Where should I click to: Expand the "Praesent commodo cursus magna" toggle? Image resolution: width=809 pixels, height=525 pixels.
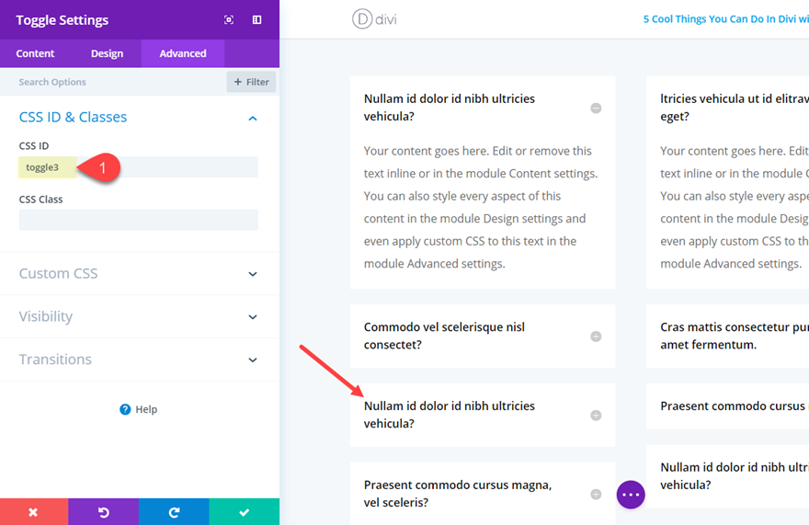click(596, 495)
